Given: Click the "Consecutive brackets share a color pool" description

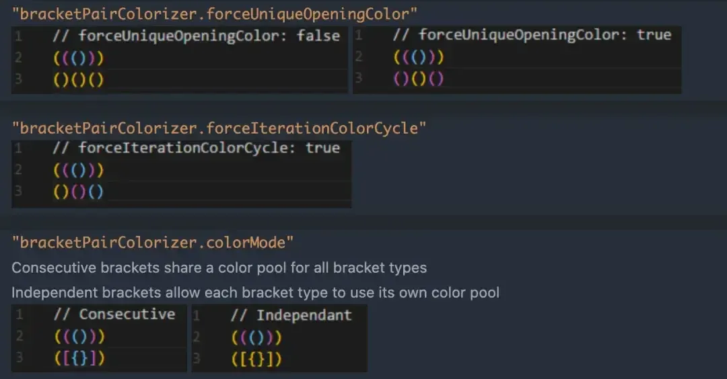Looking at the screenshot, I should [219, 267].
